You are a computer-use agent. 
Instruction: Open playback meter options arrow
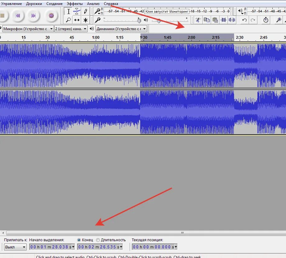(x=242, y=13)
